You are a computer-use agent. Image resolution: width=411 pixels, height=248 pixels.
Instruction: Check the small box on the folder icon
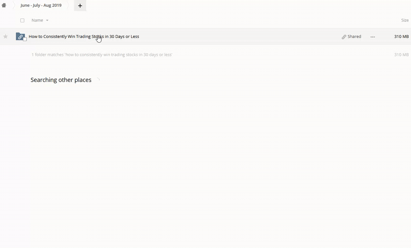(25, 39)
